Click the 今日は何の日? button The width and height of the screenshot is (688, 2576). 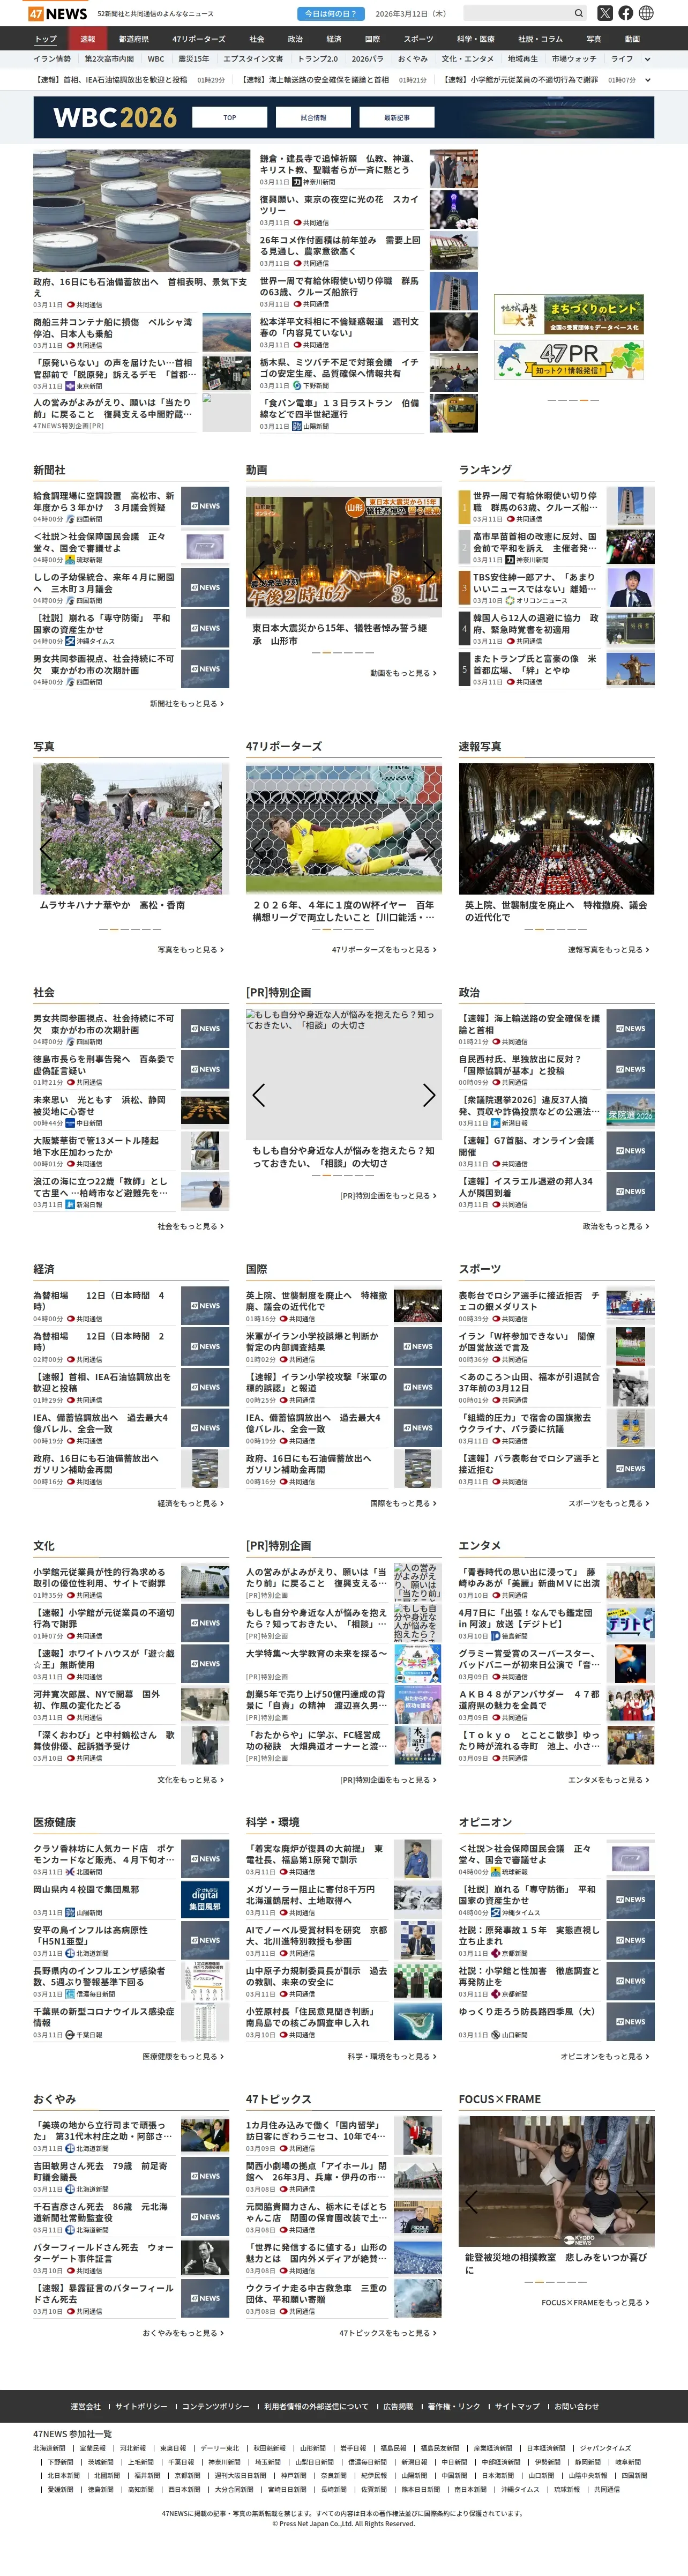coord(330,14)
